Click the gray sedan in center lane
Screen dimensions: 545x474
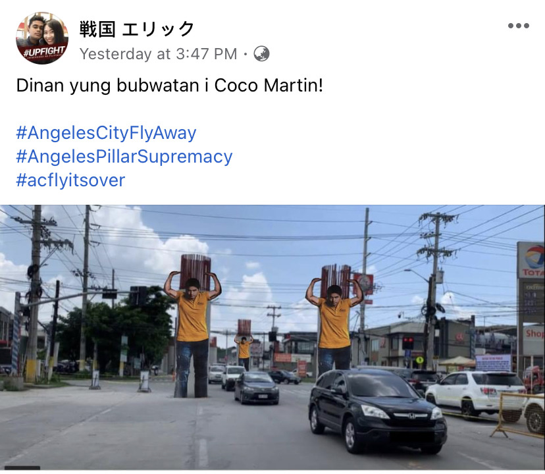coord(257,387)
